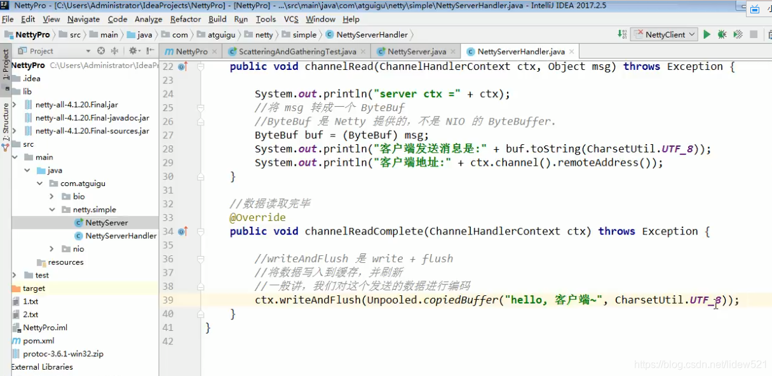This screenshot has height=376, width=772.
Task: Collapse all icon in Project panel header
Action: pyautogui.click(x=116, y=51)
